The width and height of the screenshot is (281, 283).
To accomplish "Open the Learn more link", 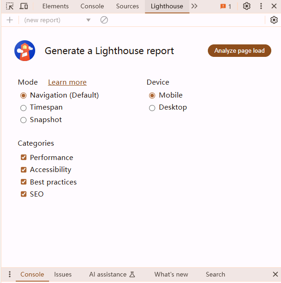I will [67, 82].
